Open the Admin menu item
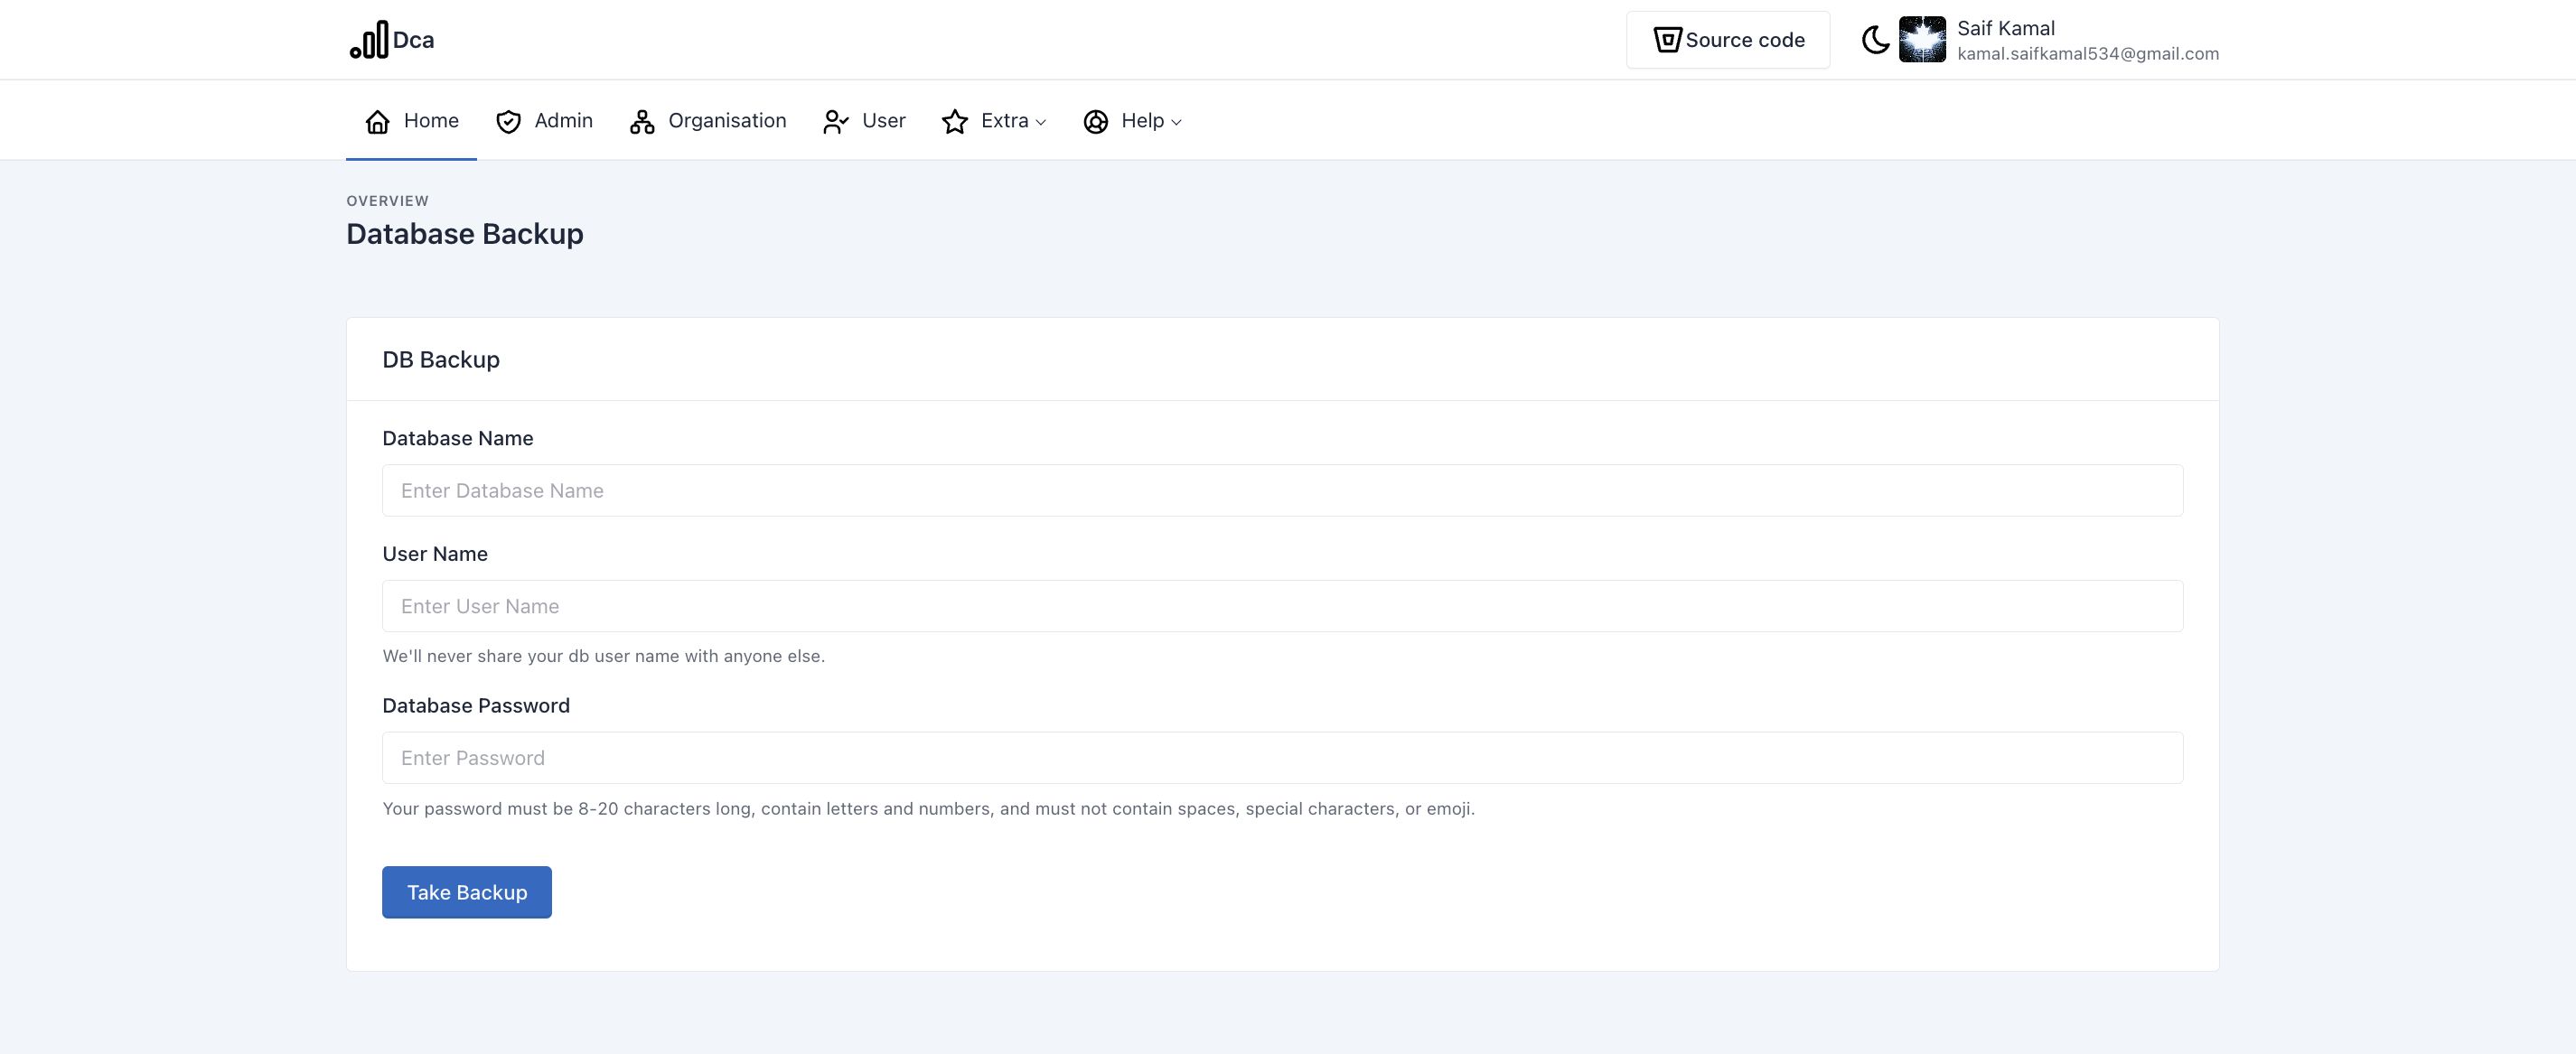2576x1054 pixels. 544,121
